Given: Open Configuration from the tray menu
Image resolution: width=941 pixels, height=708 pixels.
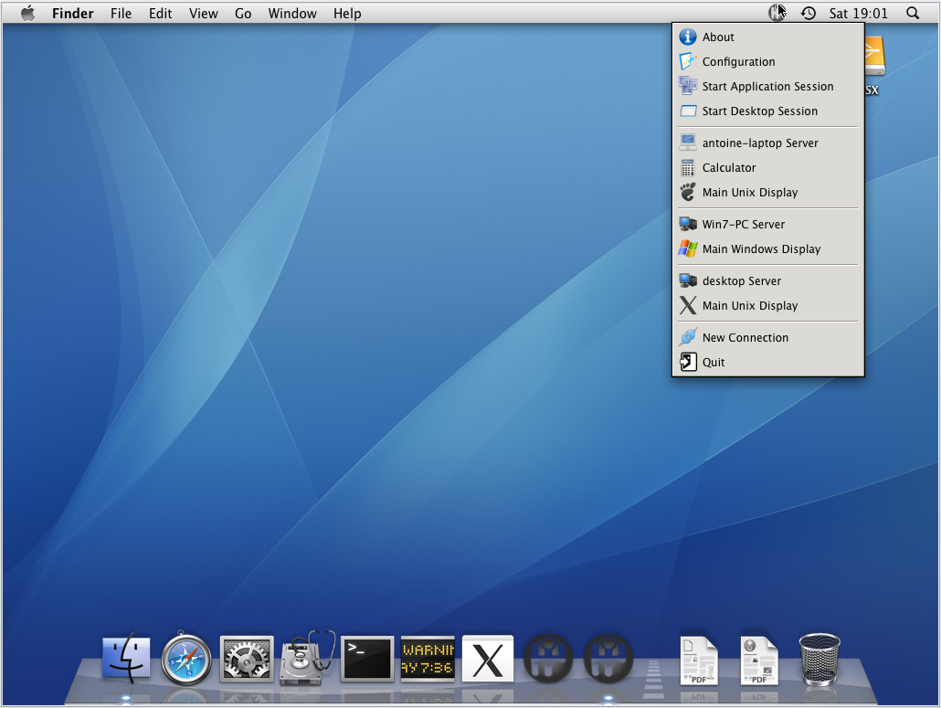Looking at the screenshot, I should coord(768,62).
